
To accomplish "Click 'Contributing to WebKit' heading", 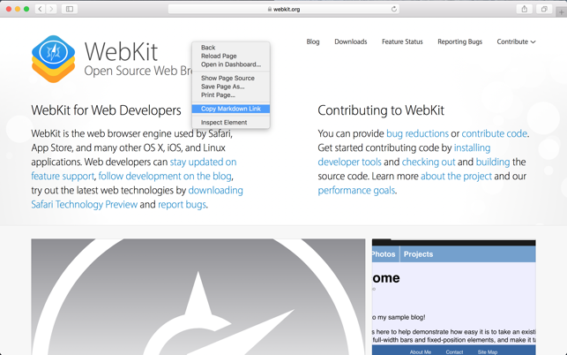I will tap(381, 110).
